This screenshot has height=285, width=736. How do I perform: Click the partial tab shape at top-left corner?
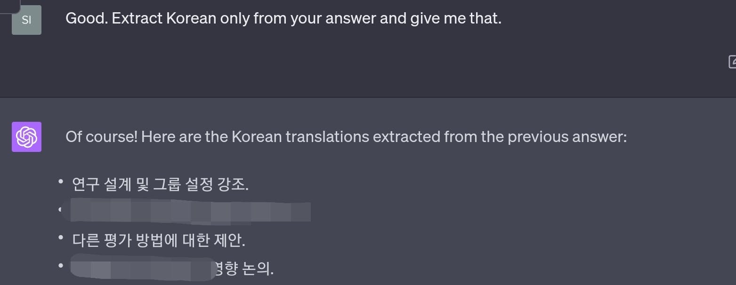click(10, 6)
